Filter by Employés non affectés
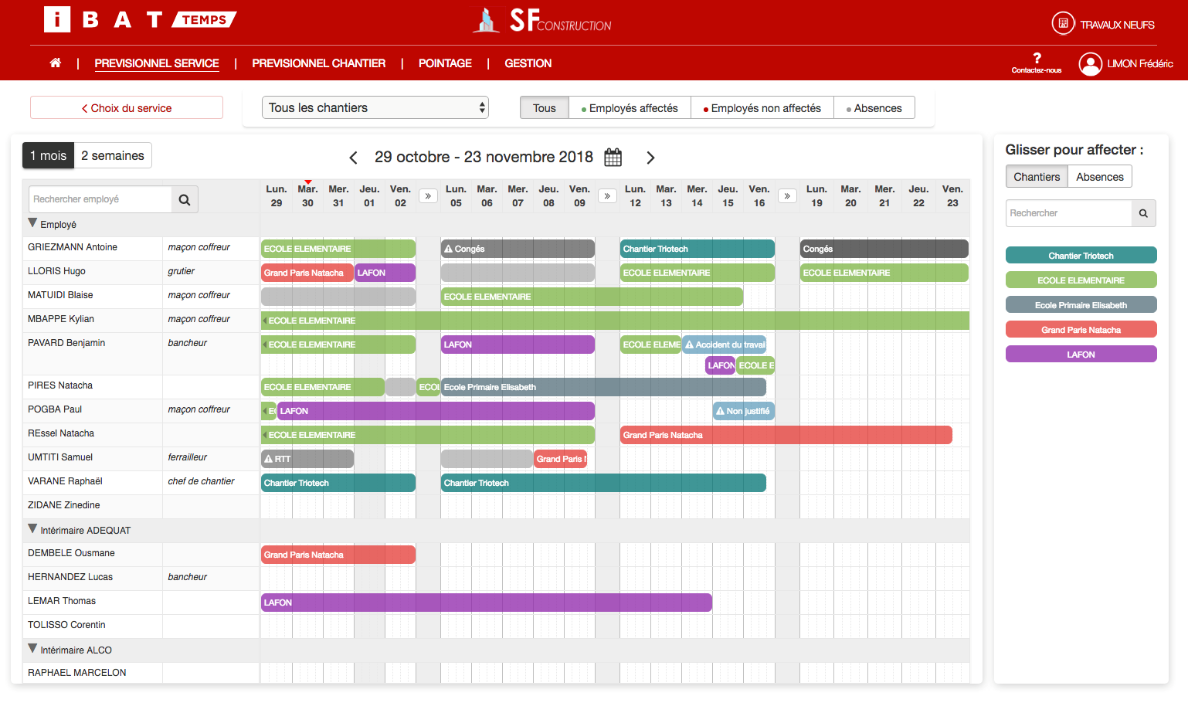This screenshot has height=713, width=1188. 762,108
